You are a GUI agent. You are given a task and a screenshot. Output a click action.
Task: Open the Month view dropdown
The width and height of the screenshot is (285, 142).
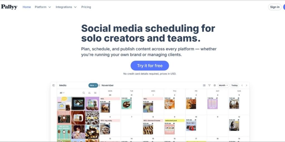pos(223,85)
